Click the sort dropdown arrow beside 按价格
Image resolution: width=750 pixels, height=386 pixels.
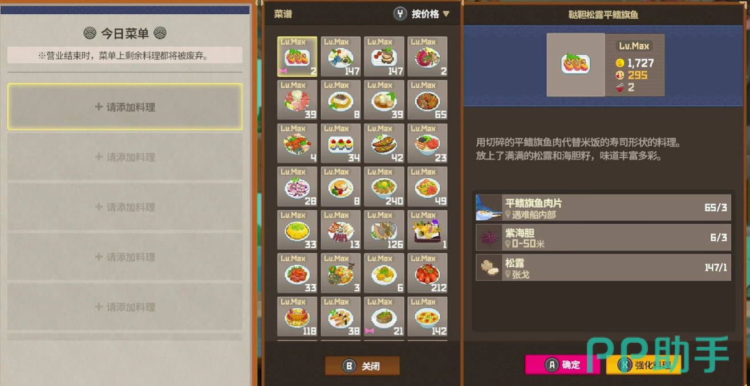[x=446, y=14]
